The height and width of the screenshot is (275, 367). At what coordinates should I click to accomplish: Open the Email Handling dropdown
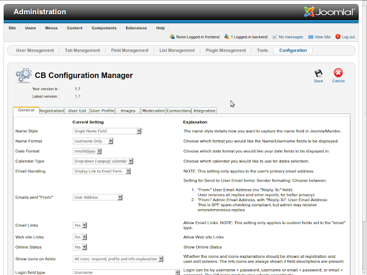tap(101, 171)
